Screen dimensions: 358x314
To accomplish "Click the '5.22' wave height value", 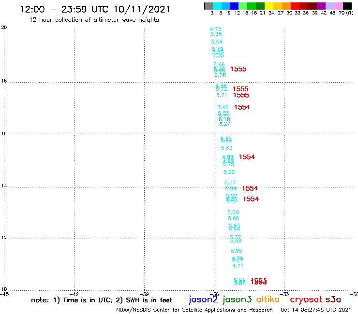I will [229, 172].
